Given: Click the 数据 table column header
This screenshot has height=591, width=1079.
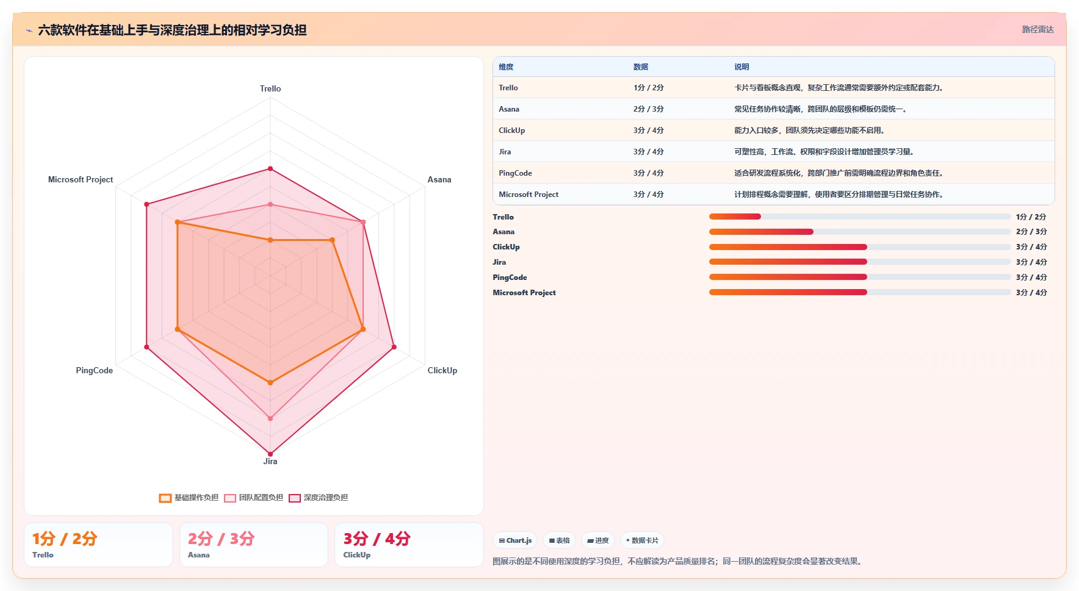Looking at the screenshot, I should coord(640,67).
